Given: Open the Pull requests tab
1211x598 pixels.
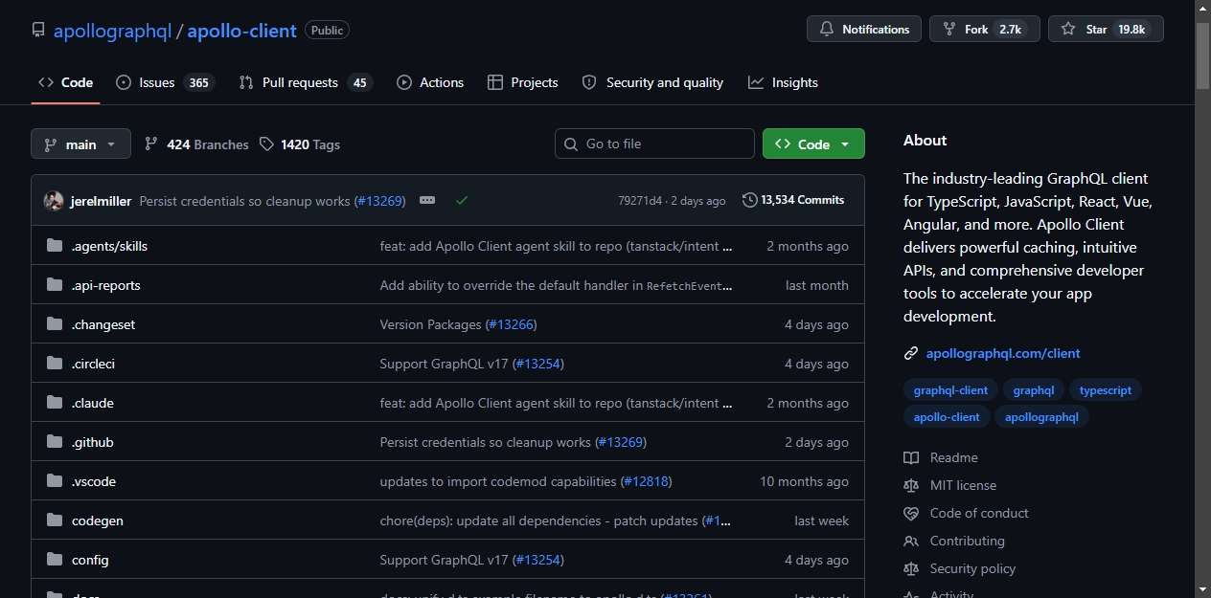Looking at the screenshot, I should tap(305, 82).
